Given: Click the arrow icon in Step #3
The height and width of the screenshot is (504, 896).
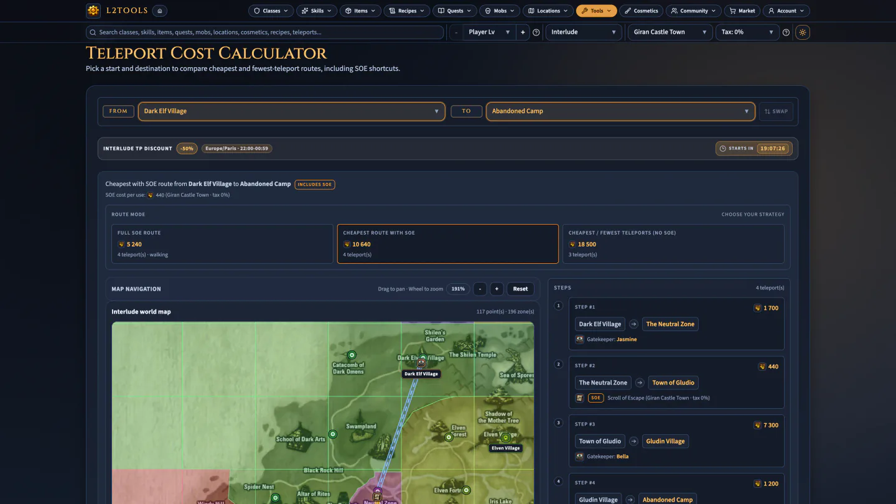Looking at the screenshot, I should (x=633, y=441).
